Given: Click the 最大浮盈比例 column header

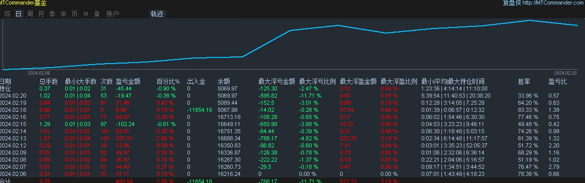Looking at the screenshot, I should (399, 82).
